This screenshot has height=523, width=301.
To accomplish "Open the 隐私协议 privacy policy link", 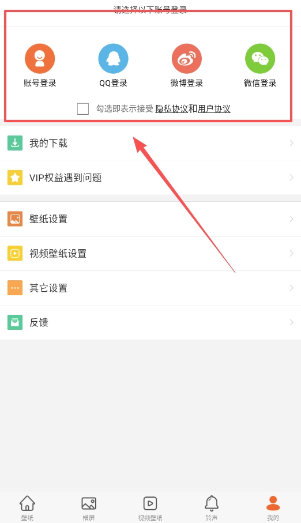I will [x=171, y=109].
